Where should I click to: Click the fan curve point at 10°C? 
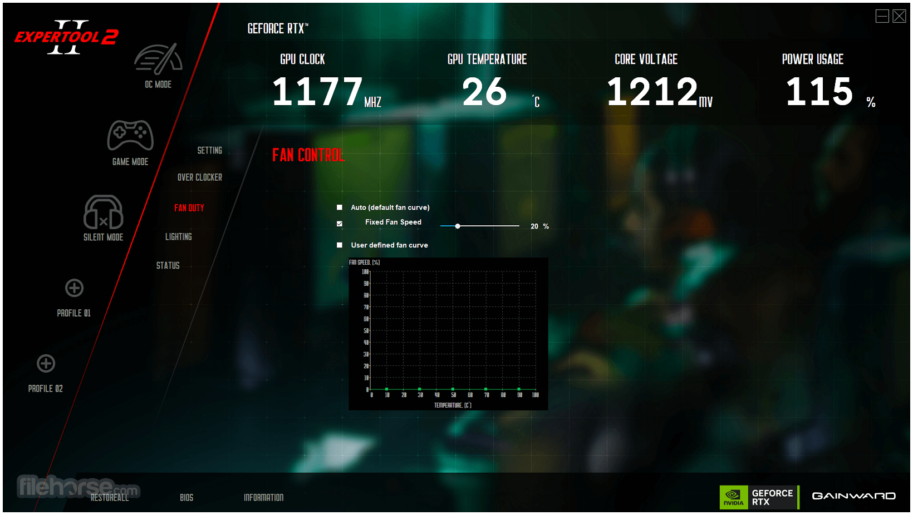tap(387, 389)
